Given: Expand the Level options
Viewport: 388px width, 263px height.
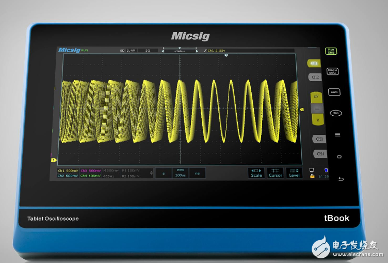Looking at the screenshot, I should 294,173.
